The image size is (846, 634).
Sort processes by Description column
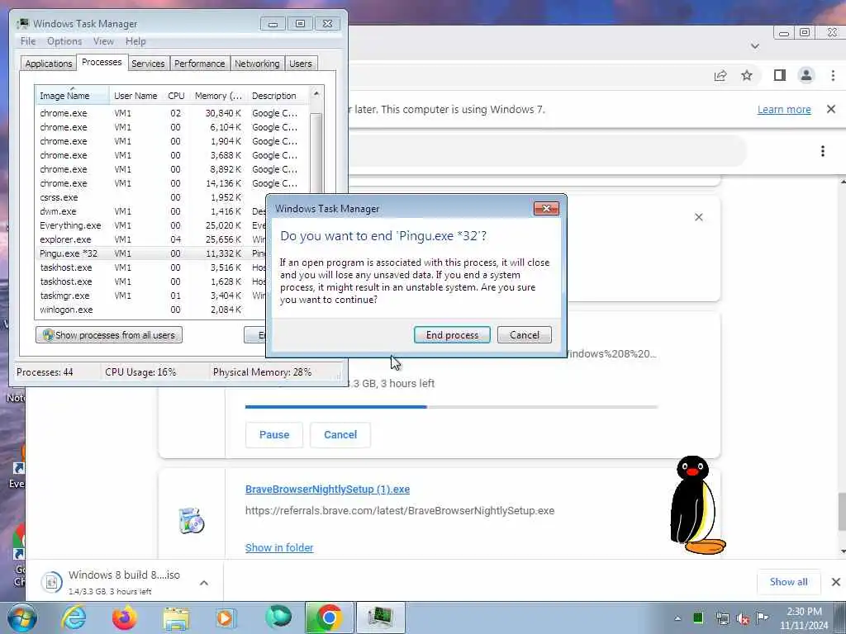278,96
